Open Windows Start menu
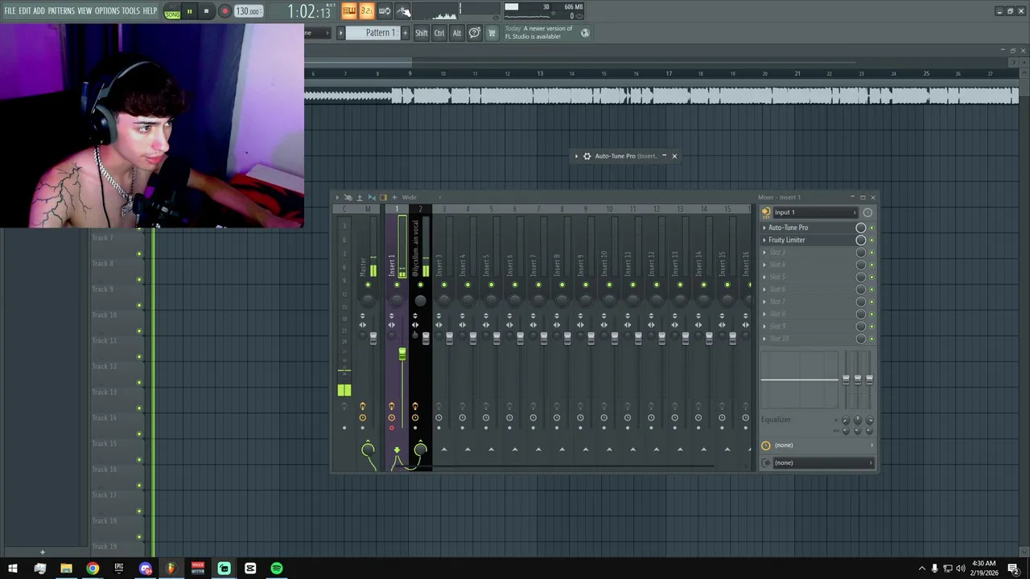 click(12, 569)
